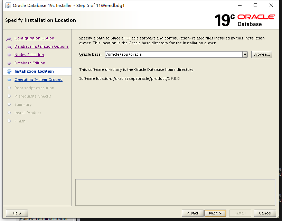
Task: Click the 'Specify Installation Location' heading
Action: [40, 20]
